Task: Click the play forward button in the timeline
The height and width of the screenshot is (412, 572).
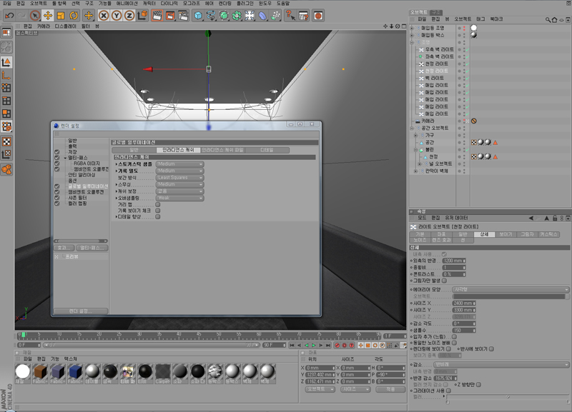Action: pos(313,345)
